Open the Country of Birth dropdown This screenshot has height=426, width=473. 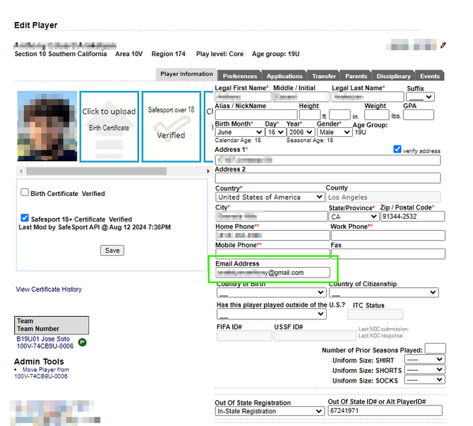(271, 293)
